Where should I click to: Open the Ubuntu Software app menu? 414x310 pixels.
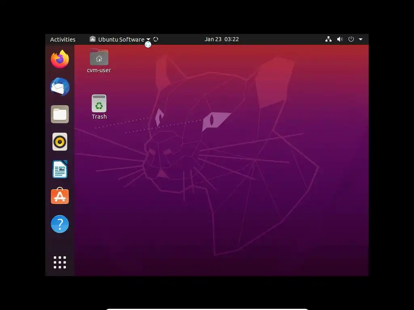point(120,39)
